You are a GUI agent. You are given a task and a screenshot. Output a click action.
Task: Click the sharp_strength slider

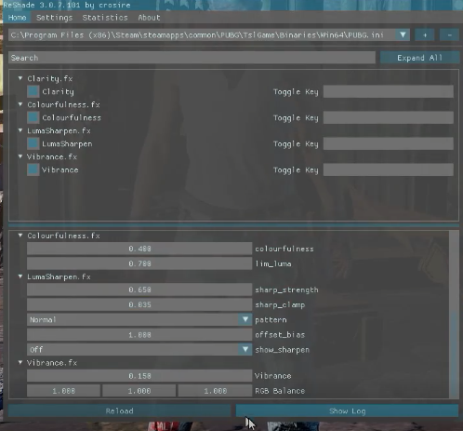coord(139,290)
